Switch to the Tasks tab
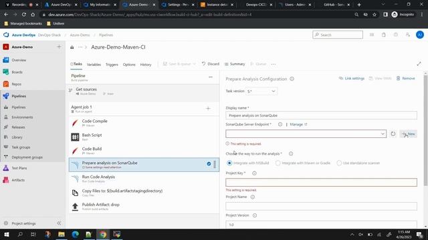Image resolution: width=428 pixels, height=240 pixels. pyautogui.click(x=76, y=64)
